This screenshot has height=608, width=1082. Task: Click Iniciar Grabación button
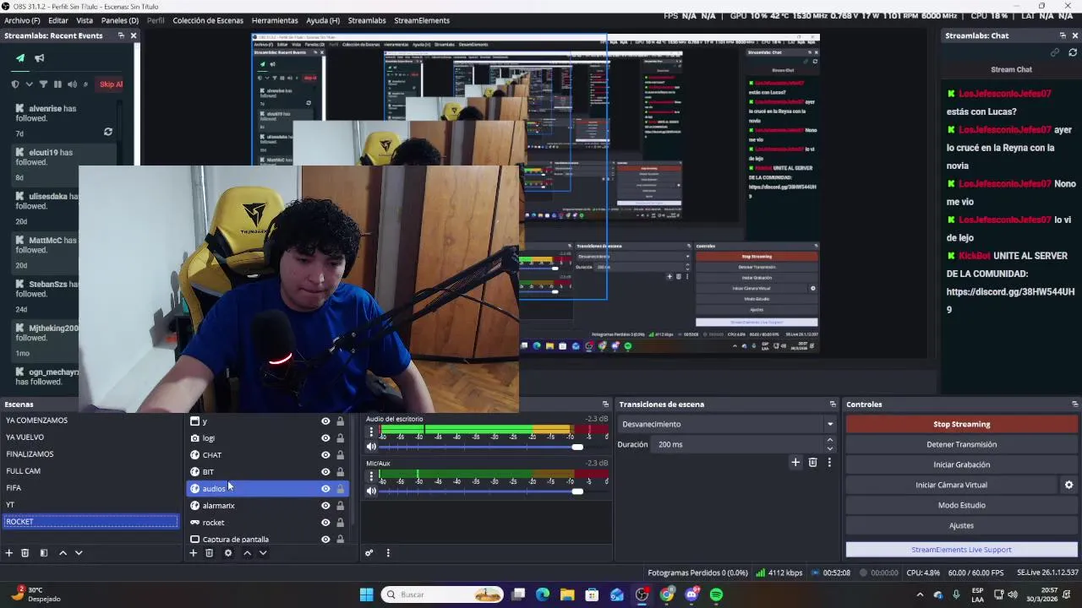[961, 464]
